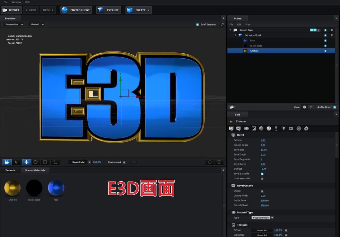Click the SSS icon in the material editor
Screen dimensions: 340x237
click(x=291, y=129)
